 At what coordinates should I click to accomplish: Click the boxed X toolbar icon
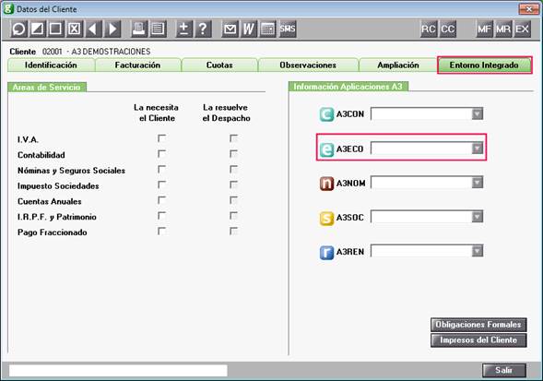point(74,29)
